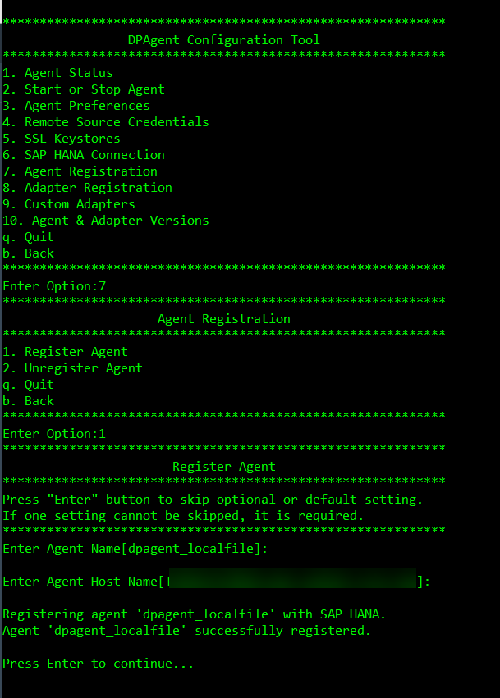The height and width of the screenshot is (698, 500).
Task: Select "6. SAP HANA Connection" option
Action: [83, 155]
